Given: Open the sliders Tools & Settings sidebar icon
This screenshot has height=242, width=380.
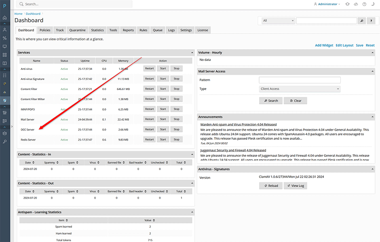Looking at the screenshot, I should coord(4,113).
